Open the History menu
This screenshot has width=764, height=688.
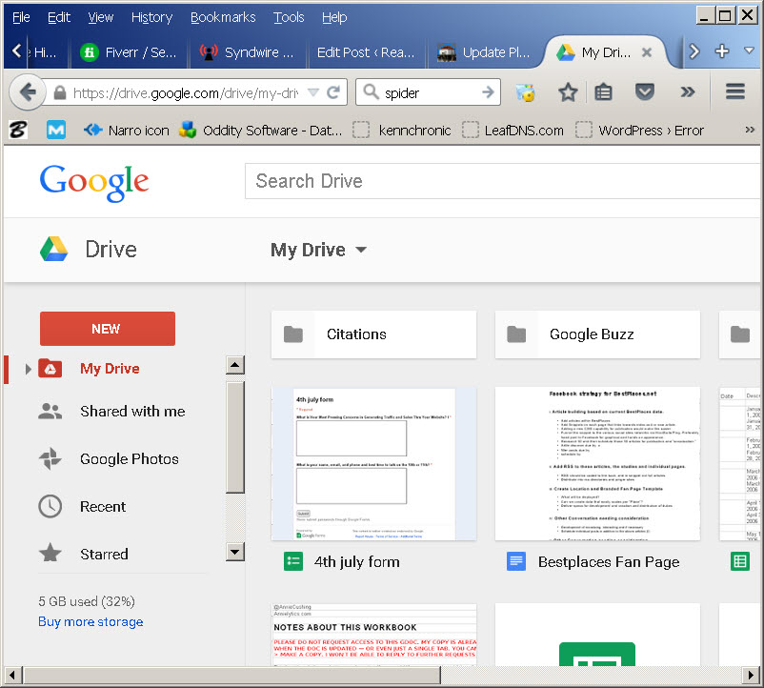point(152,17)
